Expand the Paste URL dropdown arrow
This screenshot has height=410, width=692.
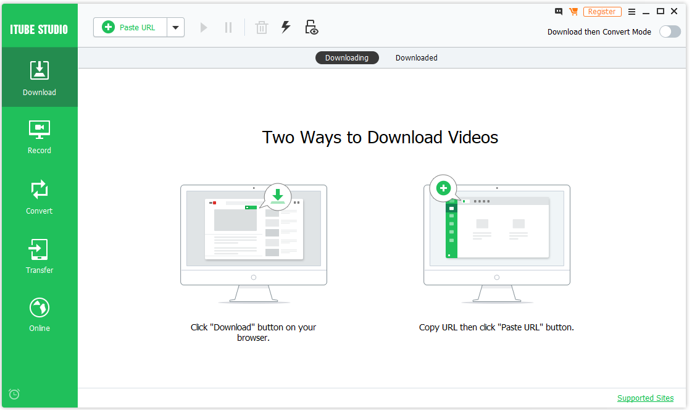pos(176,27)
